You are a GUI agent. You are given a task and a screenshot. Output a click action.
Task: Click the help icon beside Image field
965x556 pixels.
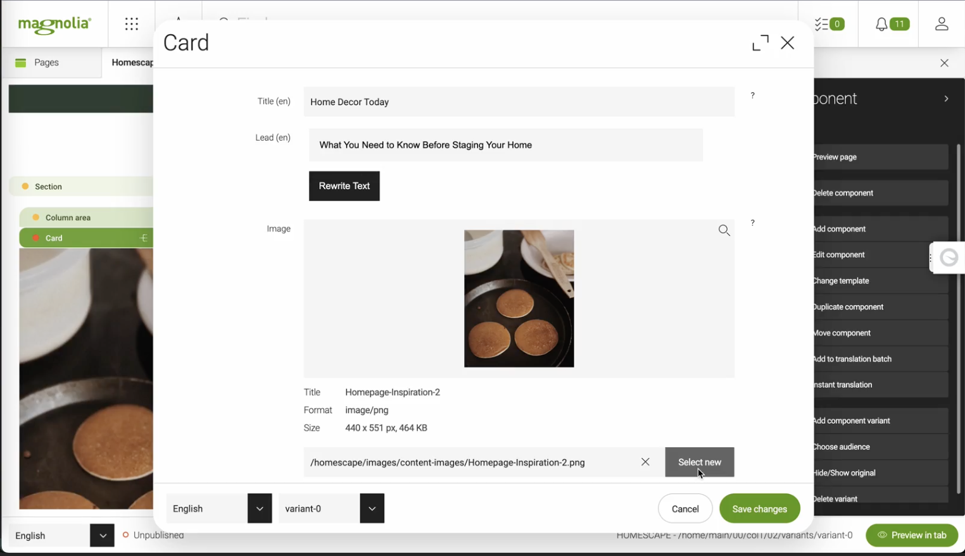coord(753,223)
